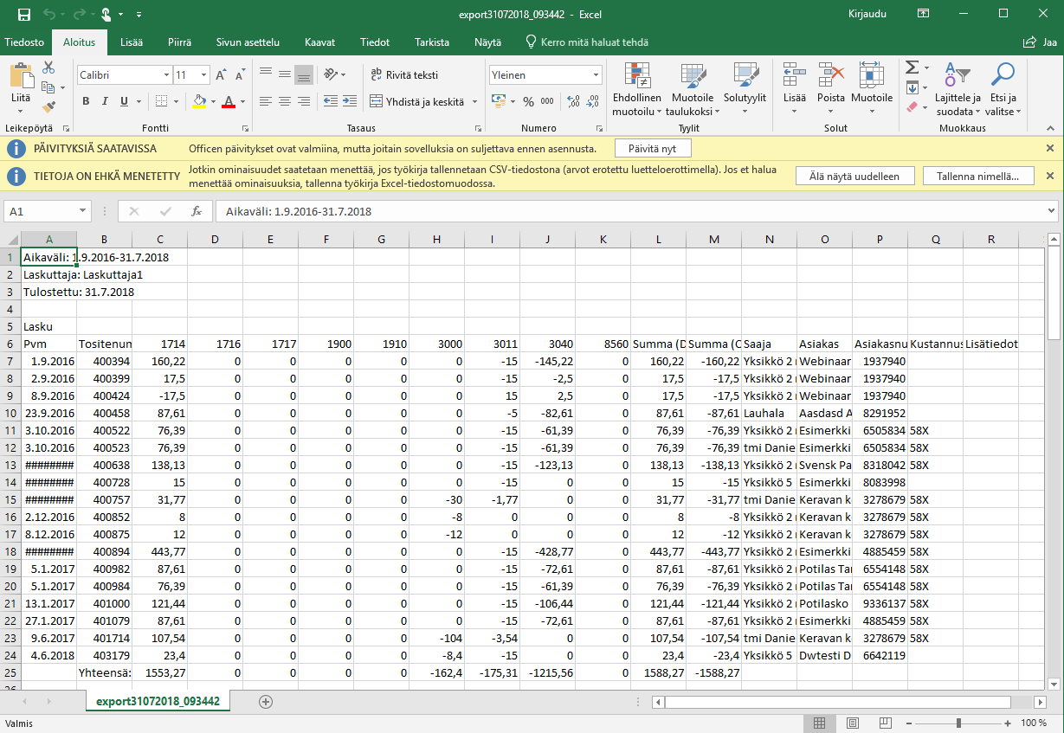Expand the Name Box dropdown arrow
This screenshot has height=733, width=1064.
83,210
